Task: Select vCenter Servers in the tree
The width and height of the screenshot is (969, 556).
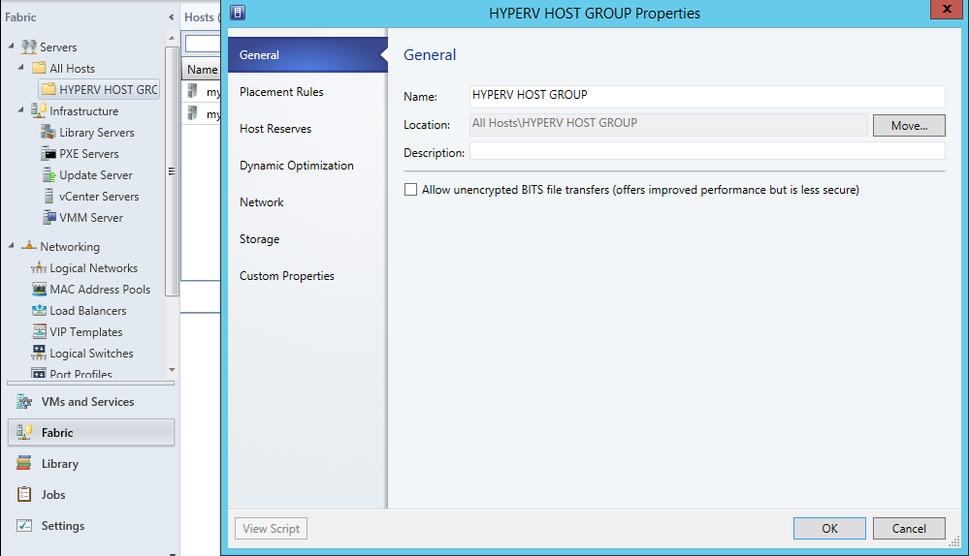Action: [x=99, y=197]
